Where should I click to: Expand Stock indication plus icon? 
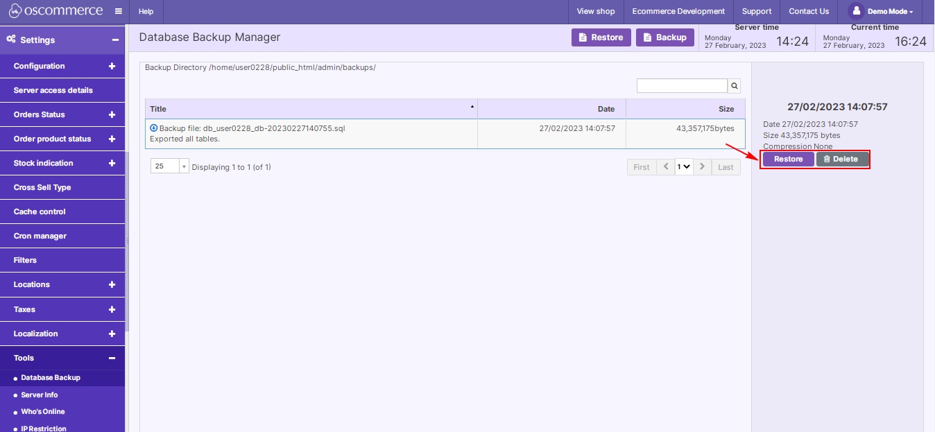coord(112,163)
